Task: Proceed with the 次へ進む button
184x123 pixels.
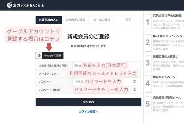Action: click(x=89, y=102)
